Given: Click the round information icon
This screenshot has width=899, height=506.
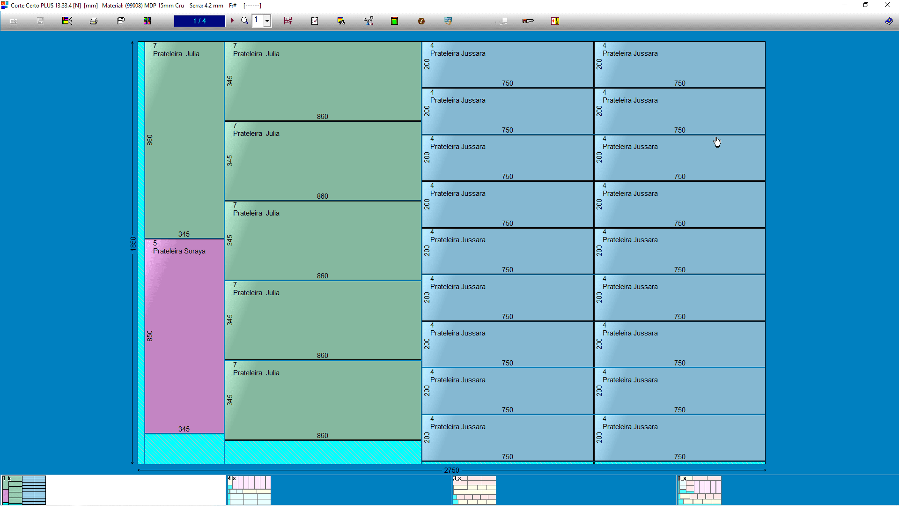Looking at the screenshot, I should (421, 21).
